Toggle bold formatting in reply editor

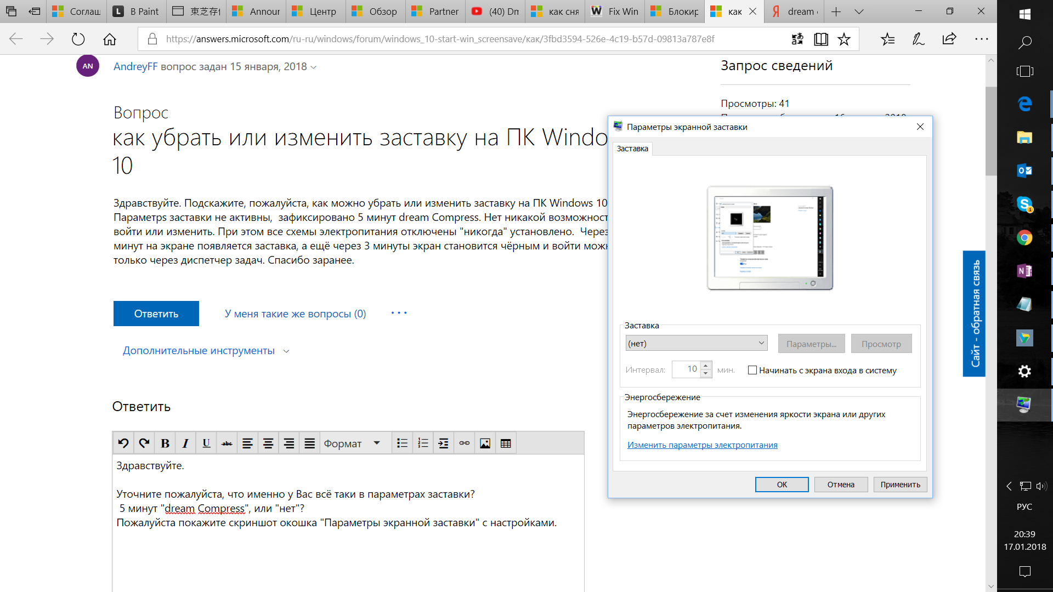coord(165,443)
